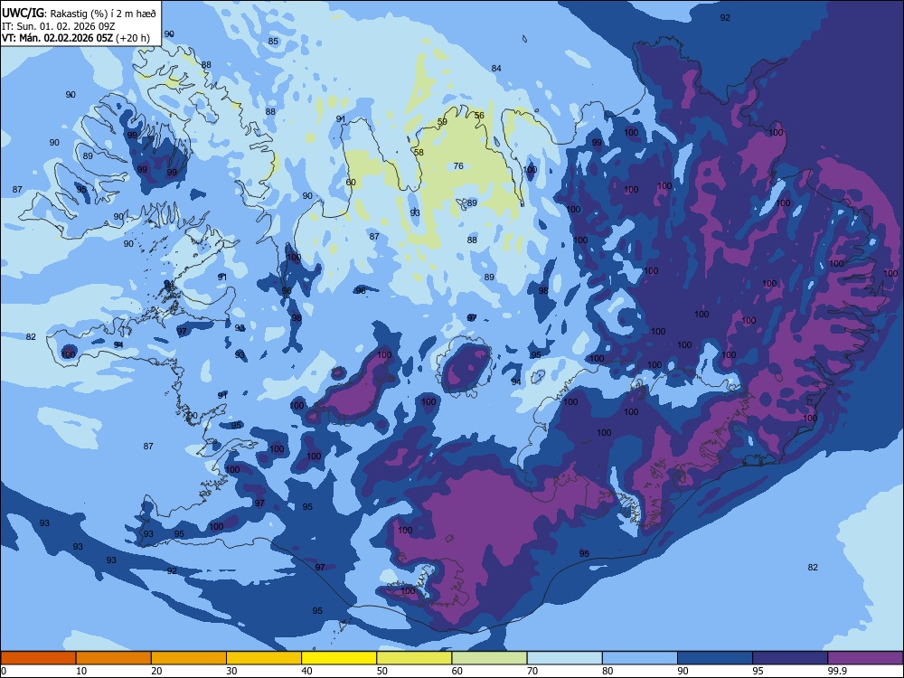Click the bright yellow 40–50 legend swatch

[x=339, y=658]
